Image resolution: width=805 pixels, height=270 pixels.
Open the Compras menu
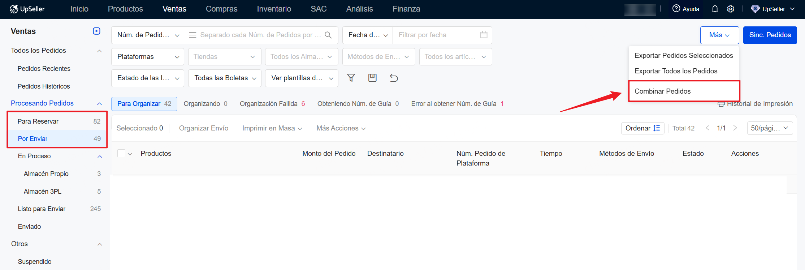point(221,9)
